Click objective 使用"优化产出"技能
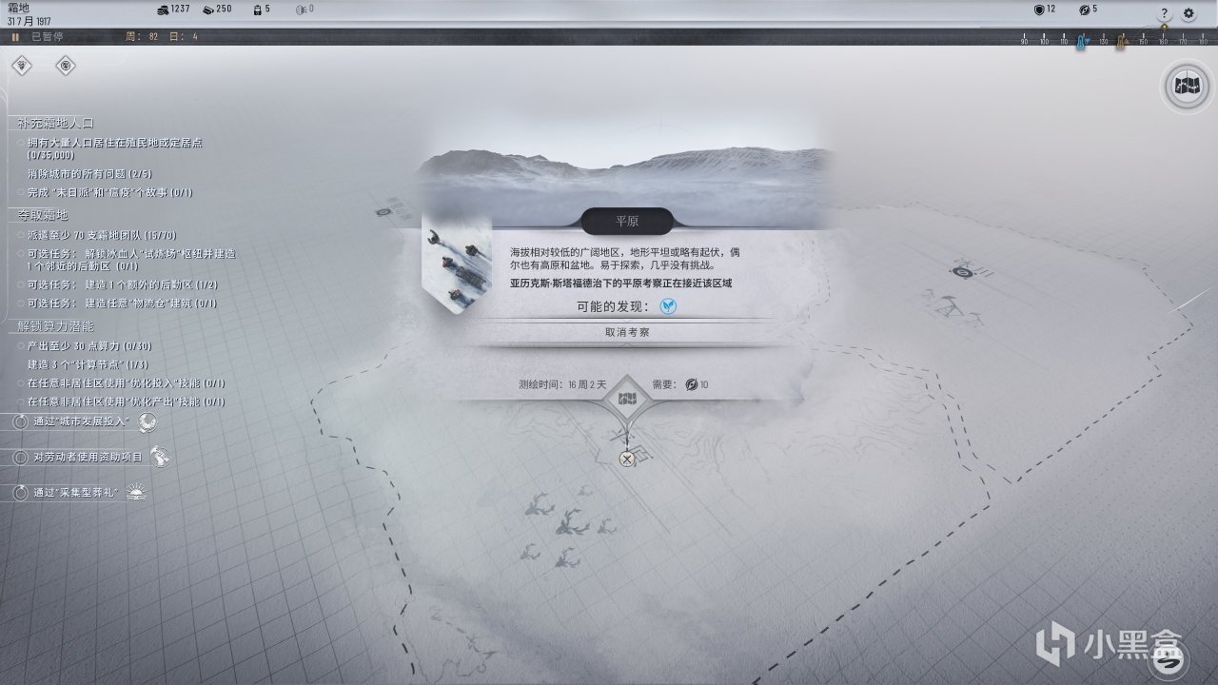 point(126,401)
